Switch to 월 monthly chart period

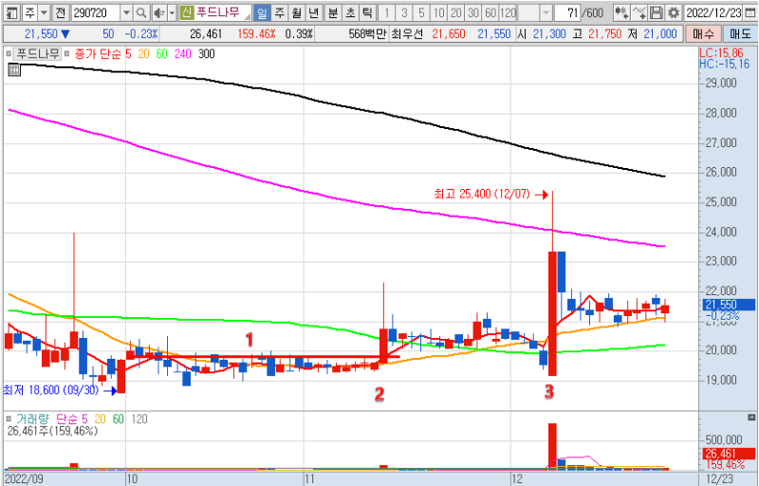tap(296, 12)
